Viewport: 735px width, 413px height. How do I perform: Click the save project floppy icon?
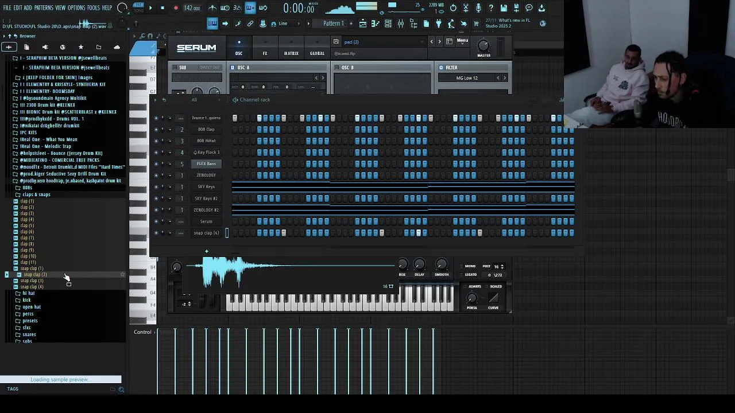click(504, 8)
